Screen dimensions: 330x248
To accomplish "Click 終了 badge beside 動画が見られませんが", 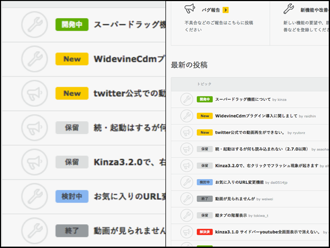I will pyautogui.click(x=205, y=199).
